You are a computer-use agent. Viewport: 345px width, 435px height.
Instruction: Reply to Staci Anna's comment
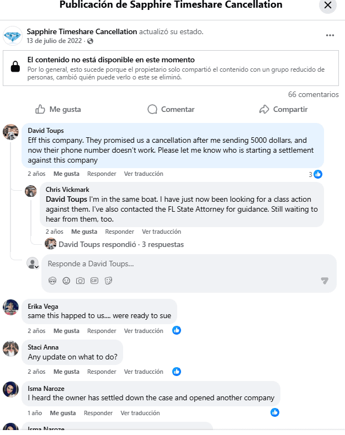point(102,372)
